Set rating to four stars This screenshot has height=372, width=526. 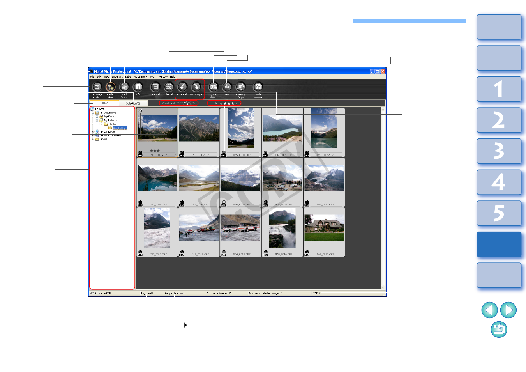[x=237, y=103]
